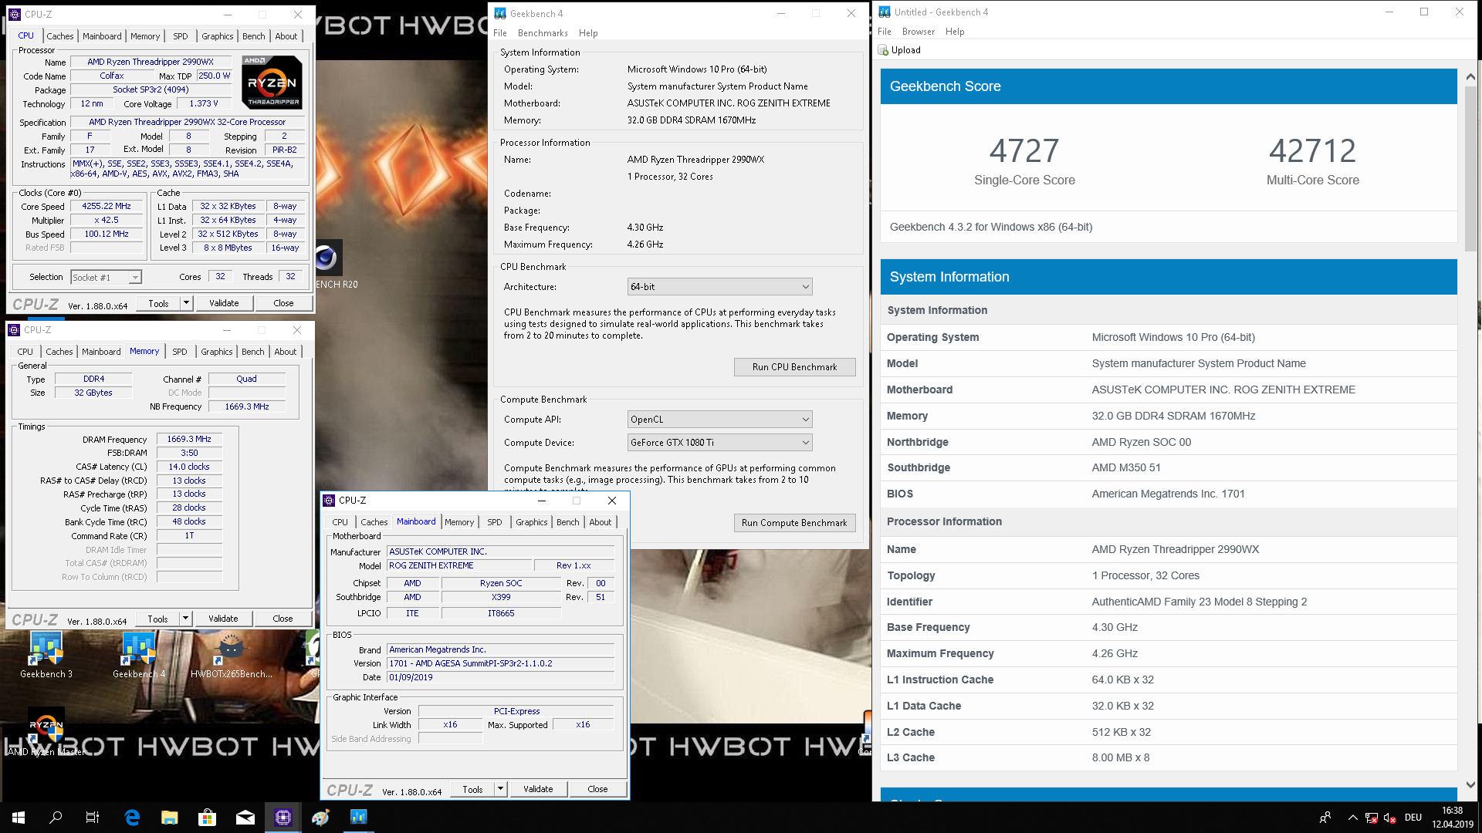
Task: Switch to Caches tab in top CPU-Z window
Action: point(60,36)
